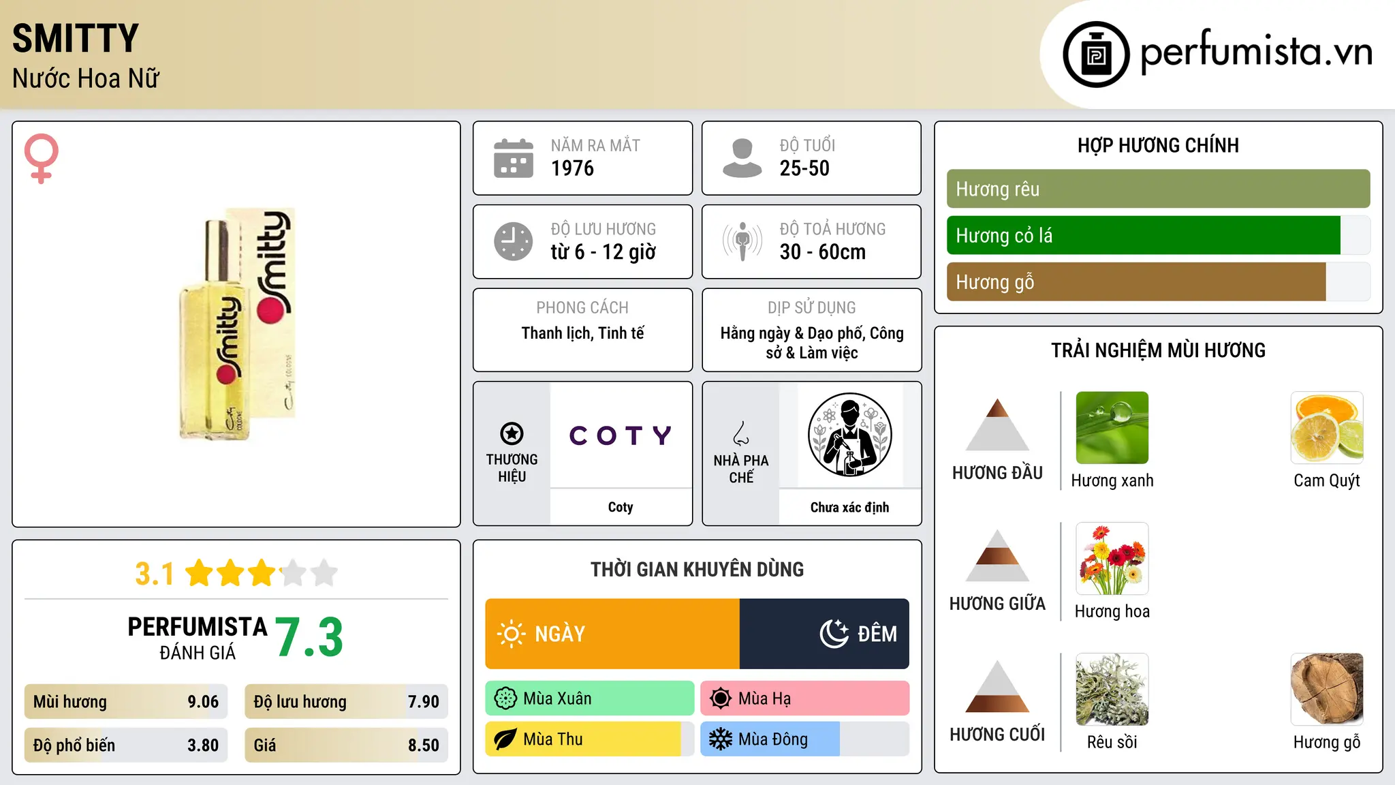1395x785 pixels.
Task: Click the sillage icon beside Độ toả hương
Action: pos(742,241)
